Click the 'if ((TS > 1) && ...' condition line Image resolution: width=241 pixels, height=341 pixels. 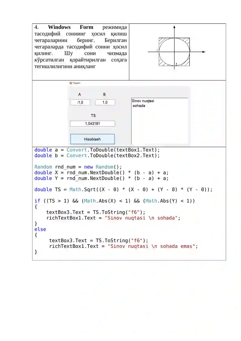click(114, 201)
